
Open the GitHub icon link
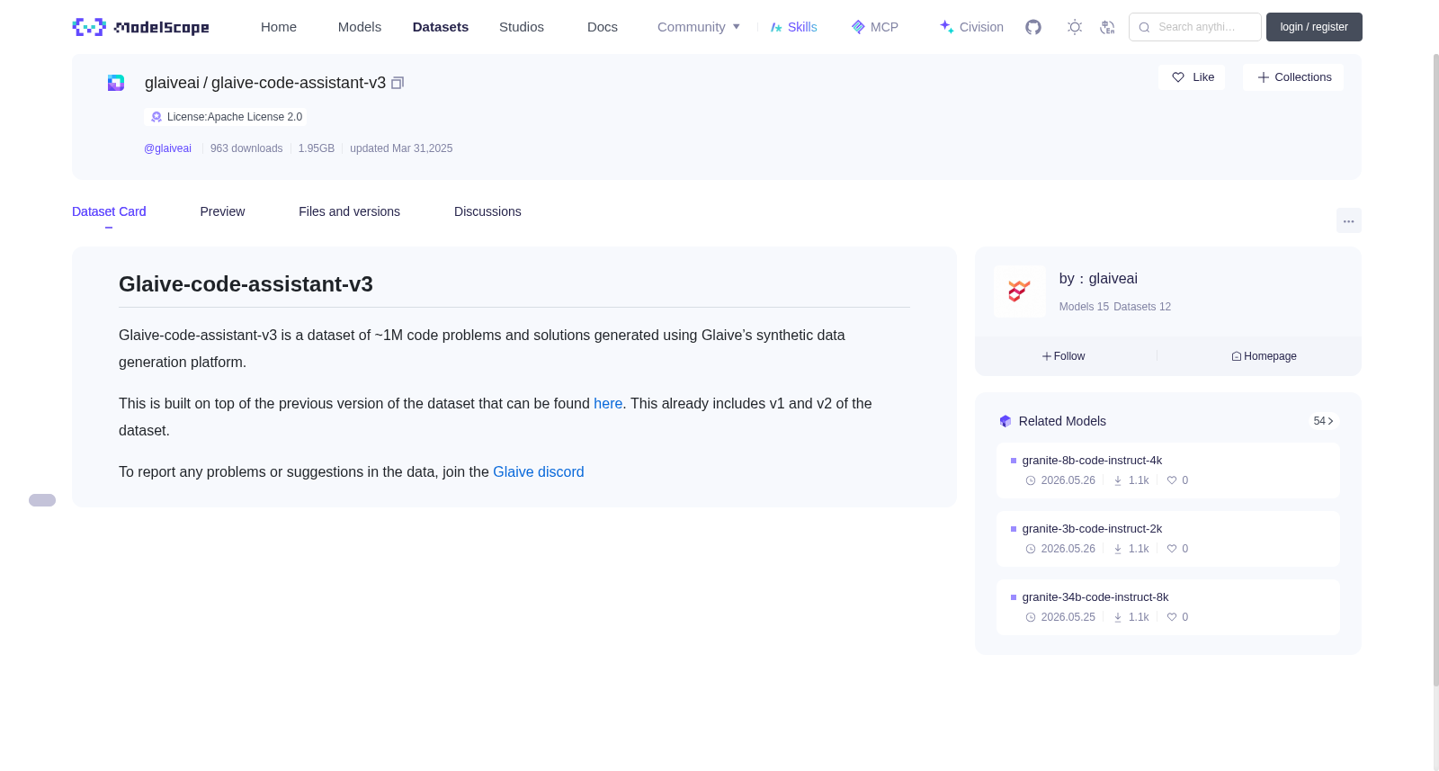tap(1033, 27)
